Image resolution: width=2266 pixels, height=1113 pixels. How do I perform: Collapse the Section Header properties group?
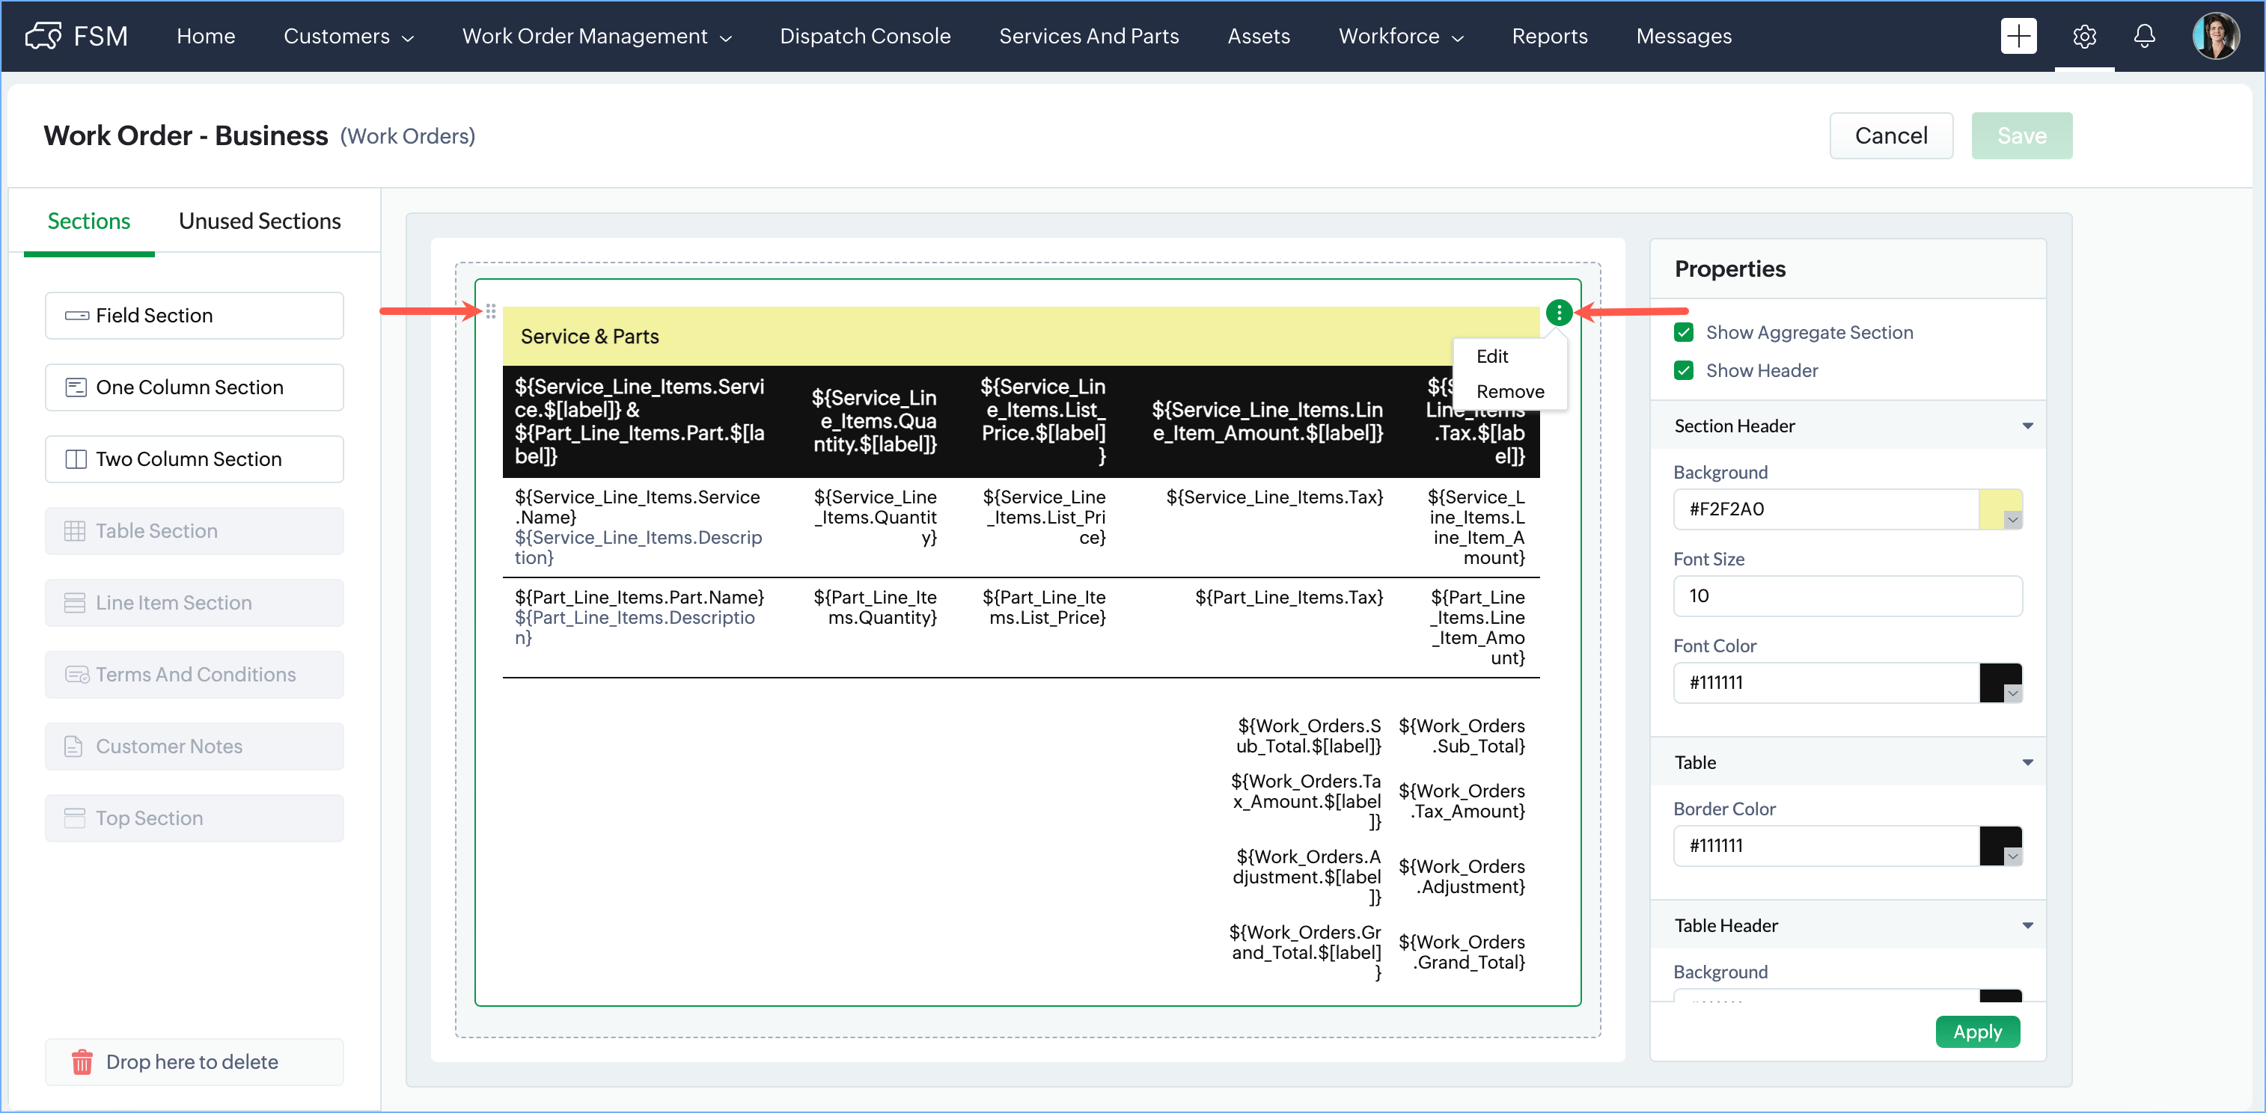(2027, 426)
